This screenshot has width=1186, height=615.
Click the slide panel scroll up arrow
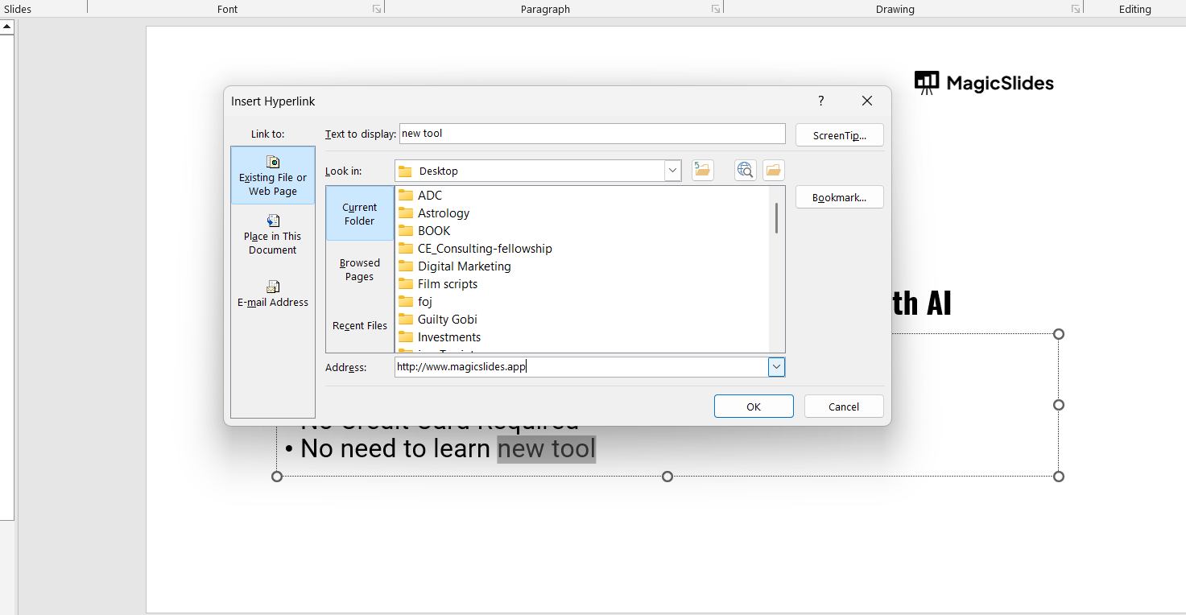tap(7, 27)
